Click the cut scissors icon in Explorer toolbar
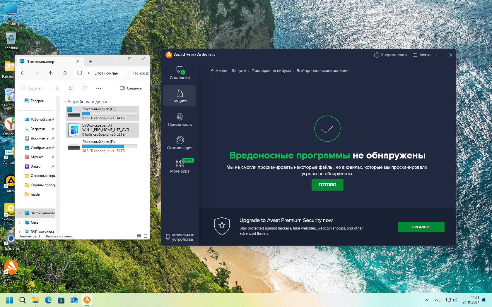Image resolution: width=492 pixels, height=307 pixels. click(57, 88)
